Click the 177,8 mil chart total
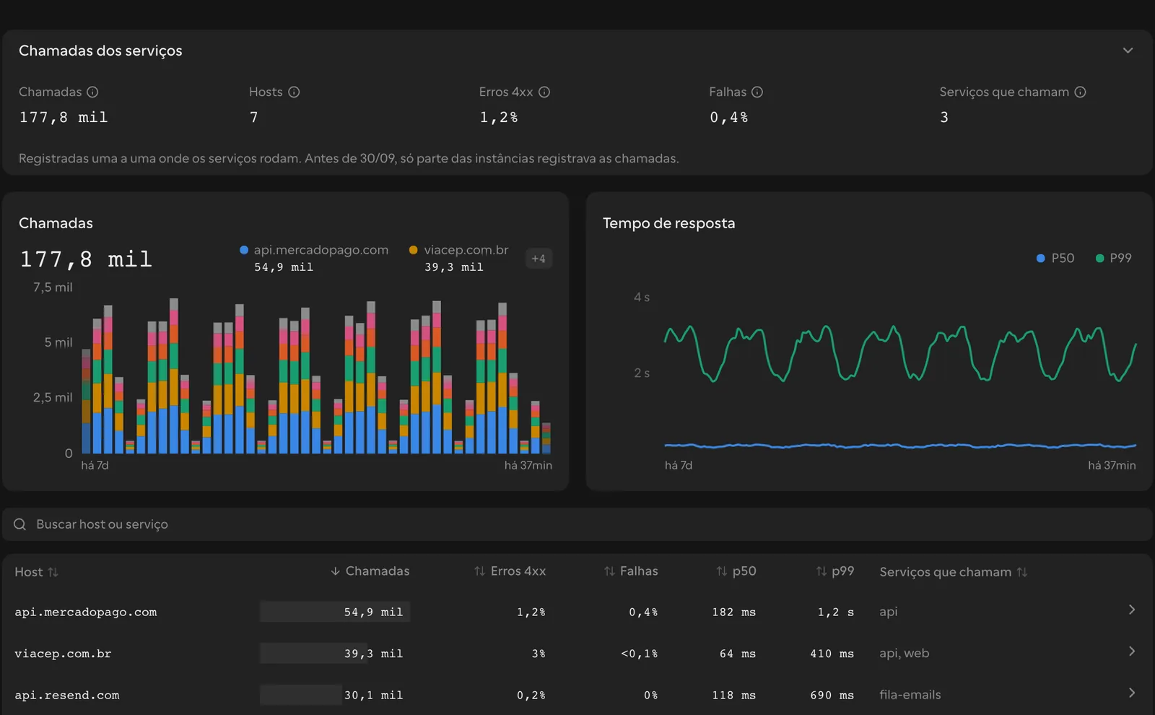The image size is (1155, 715). [x=86, y=259]
